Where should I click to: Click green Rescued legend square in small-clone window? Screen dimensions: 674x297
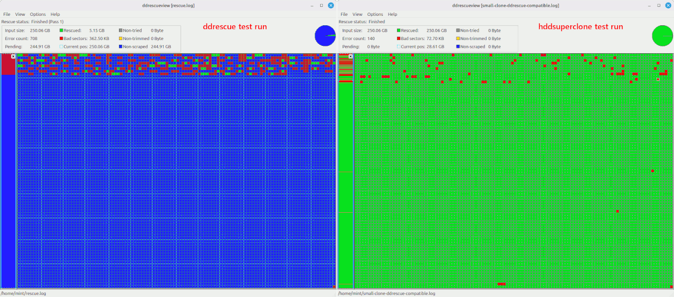pyautogui.click(x=399, y=31)
